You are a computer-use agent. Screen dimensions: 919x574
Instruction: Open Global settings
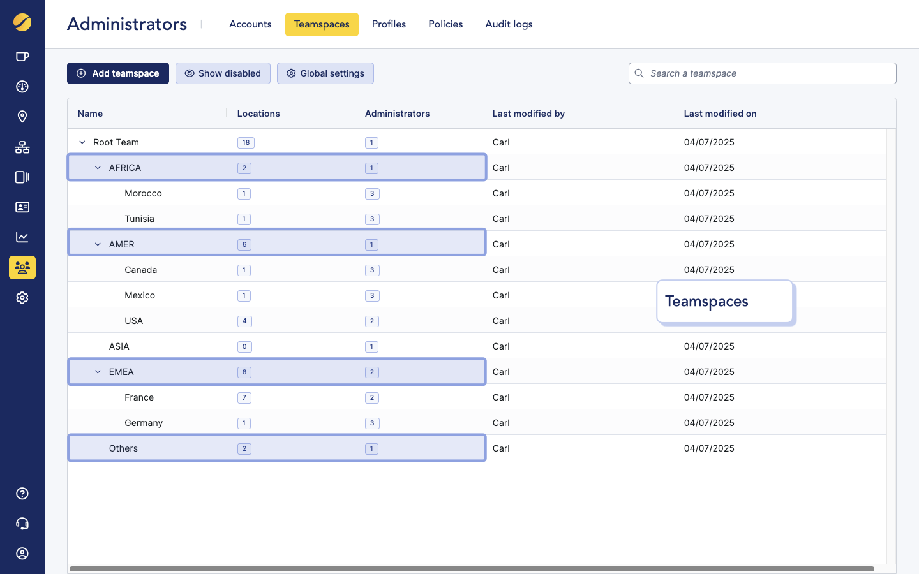(x=325, y=73)
